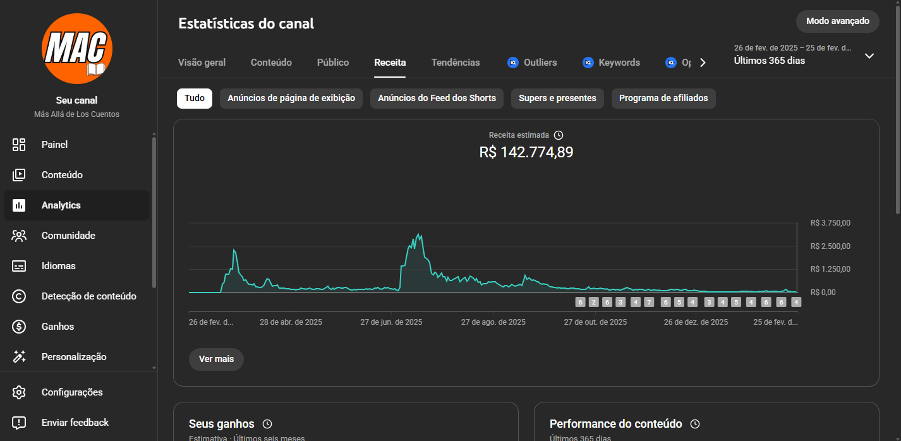Viewport: 901px width, 441px height.
Task: Click the Detecção de conteúdo copyright icon
Action: click(19, 296)
